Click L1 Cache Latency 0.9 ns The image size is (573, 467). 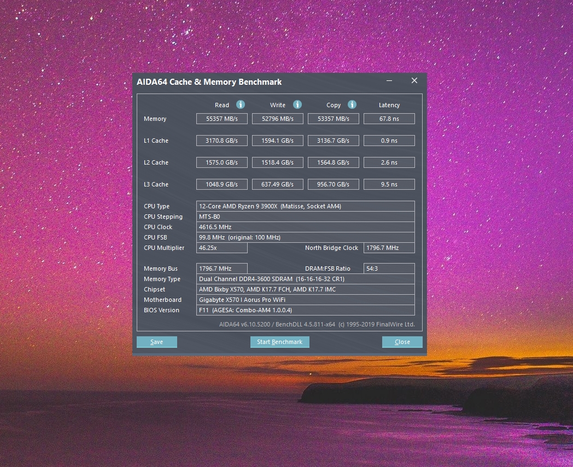(x=389, y=141)
